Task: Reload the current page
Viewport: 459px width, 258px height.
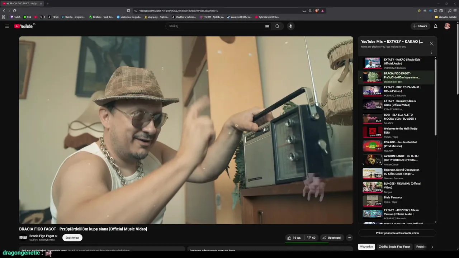Action: click(15, 11)
